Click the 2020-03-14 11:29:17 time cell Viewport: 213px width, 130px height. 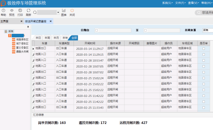point(90,49)
